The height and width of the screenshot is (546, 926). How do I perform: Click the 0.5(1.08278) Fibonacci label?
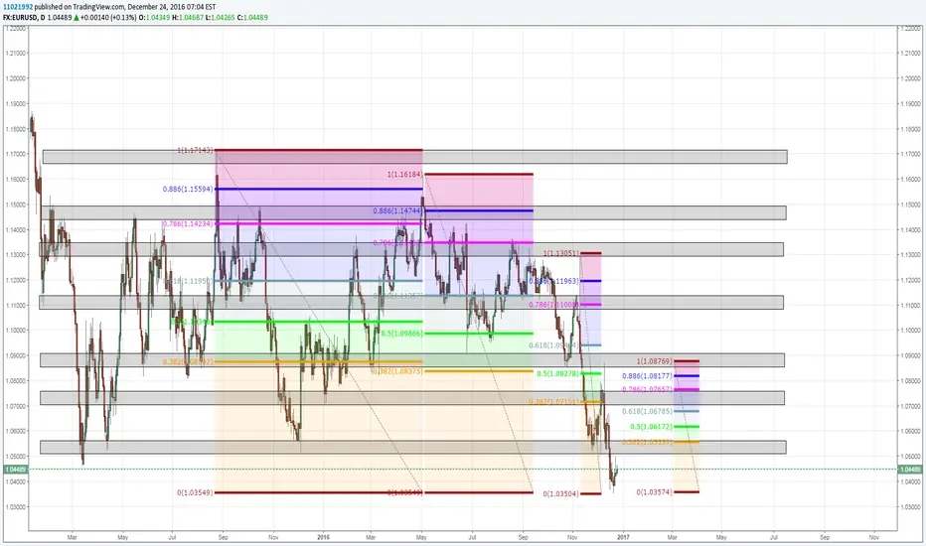[558, 373]
